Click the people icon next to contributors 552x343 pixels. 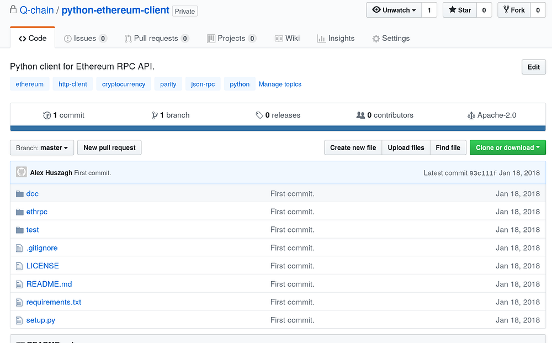(x=360, y=115)
